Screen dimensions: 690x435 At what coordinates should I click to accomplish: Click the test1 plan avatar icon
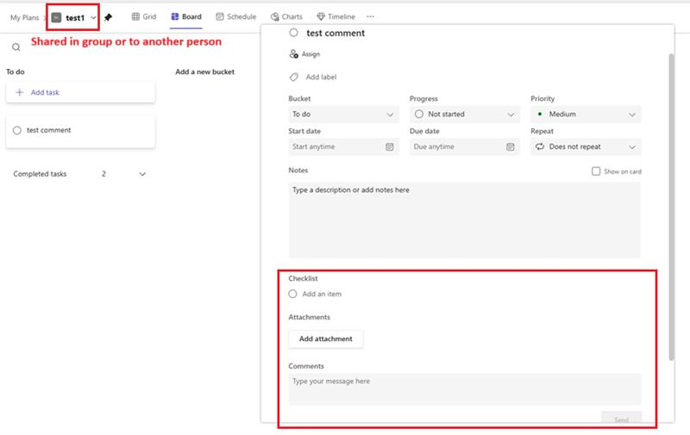tap(56, 17)
